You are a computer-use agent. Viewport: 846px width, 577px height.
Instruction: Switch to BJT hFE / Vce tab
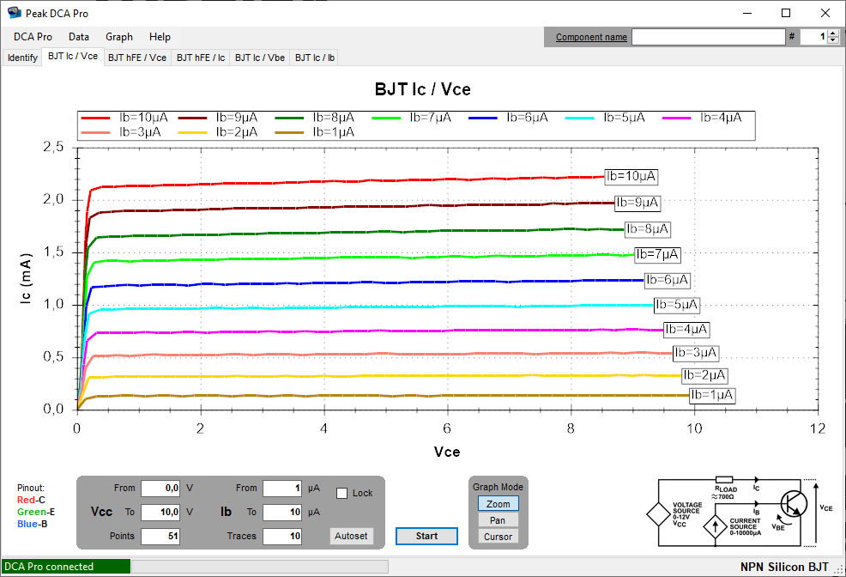(137, 58)
